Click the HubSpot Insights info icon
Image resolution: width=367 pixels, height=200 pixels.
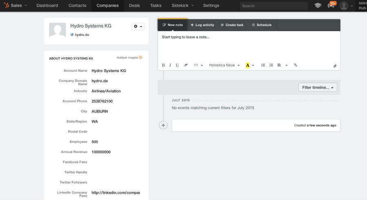point(140,57)
